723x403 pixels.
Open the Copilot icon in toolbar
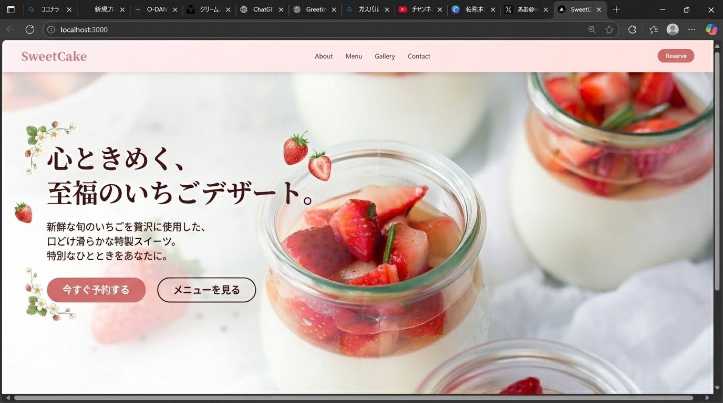[711, 29]
